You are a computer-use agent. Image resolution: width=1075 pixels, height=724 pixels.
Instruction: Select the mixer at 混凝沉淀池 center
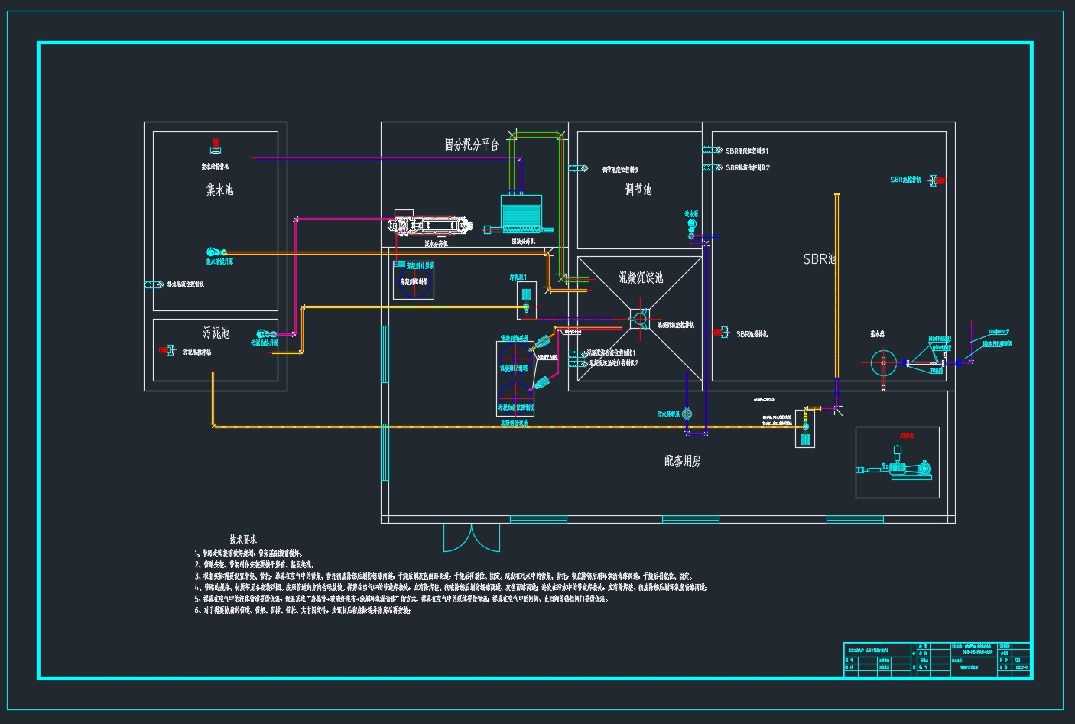point(639,318)
